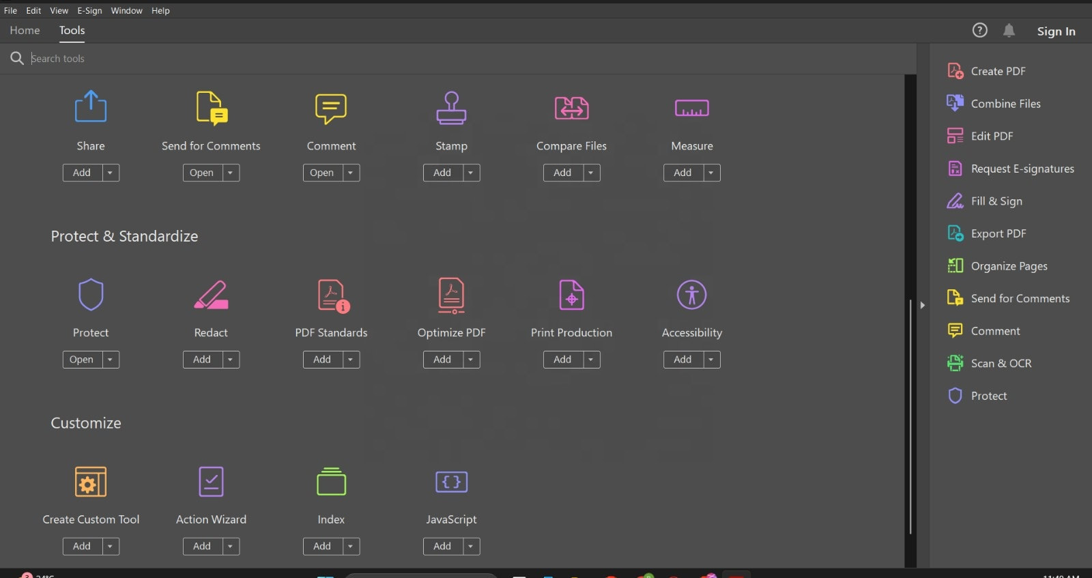
Task: Expand the dropdown arrow beside Share Add
Action: click(110, 173)
